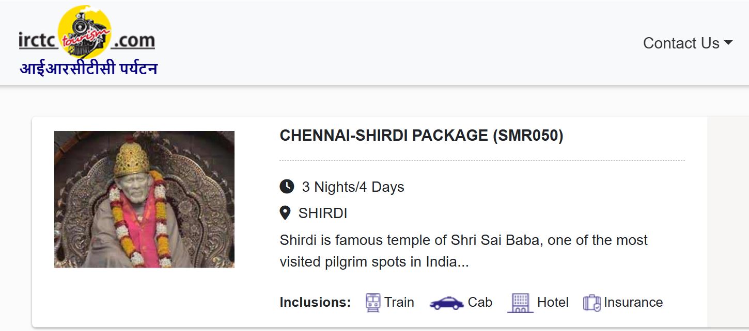Select the SHIRDI destination label
749x331 pixels.
[x=323, y=212]
